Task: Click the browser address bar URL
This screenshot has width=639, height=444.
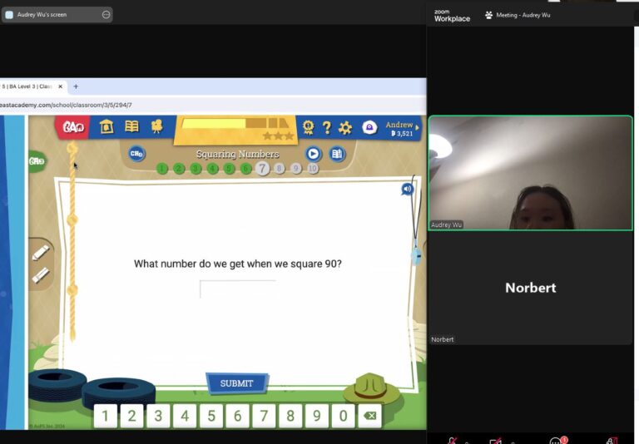Action: point(66,105)
